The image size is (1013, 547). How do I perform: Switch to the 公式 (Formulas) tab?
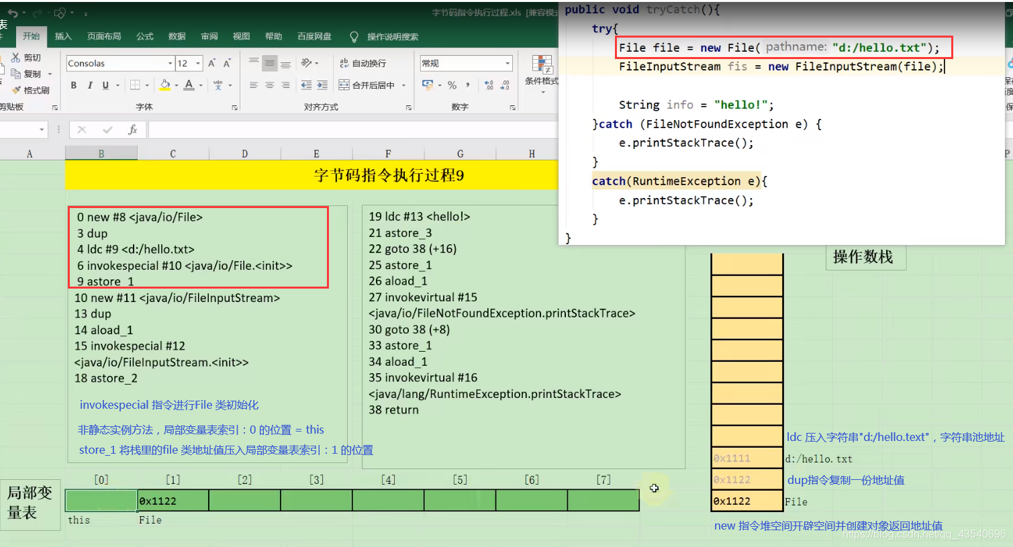[145, 36]
